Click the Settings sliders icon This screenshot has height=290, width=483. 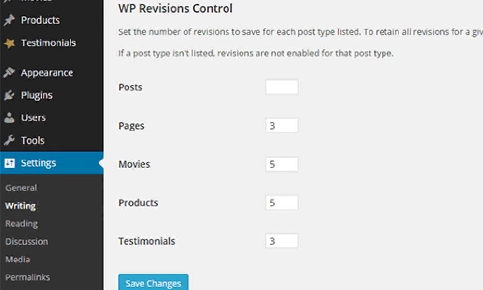point(10,163)
